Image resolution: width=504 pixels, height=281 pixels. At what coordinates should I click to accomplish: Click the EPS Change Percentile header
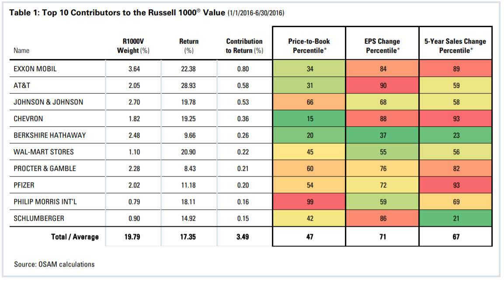click(382, 46)
